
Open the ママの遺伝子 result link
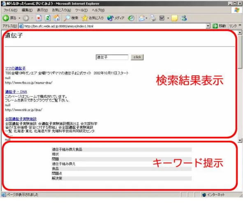coord(15,68)
